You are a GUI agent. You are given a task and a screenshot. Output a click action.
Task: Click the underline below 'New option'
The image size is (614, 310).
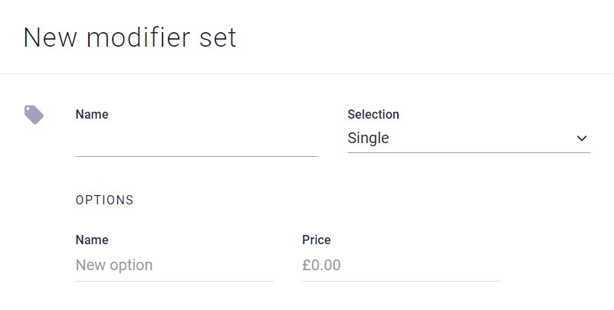click(174, 281)
